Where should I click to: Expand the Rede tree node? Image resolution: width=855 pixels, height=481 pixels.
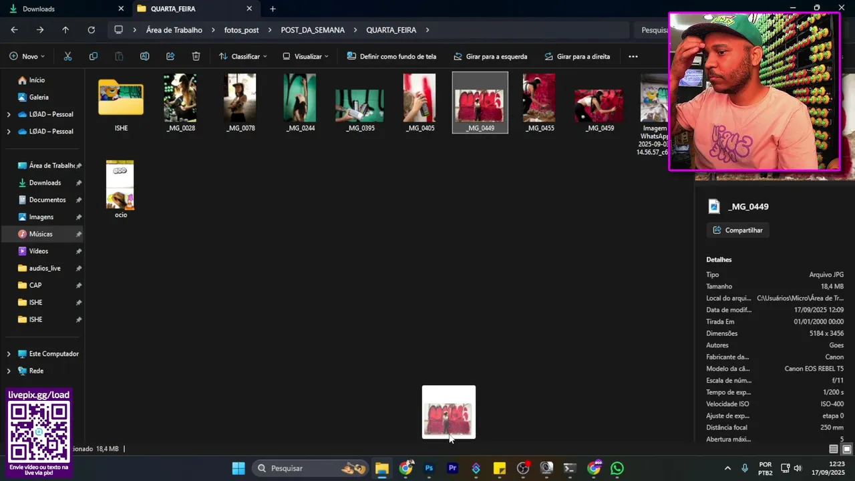[9, 371]
